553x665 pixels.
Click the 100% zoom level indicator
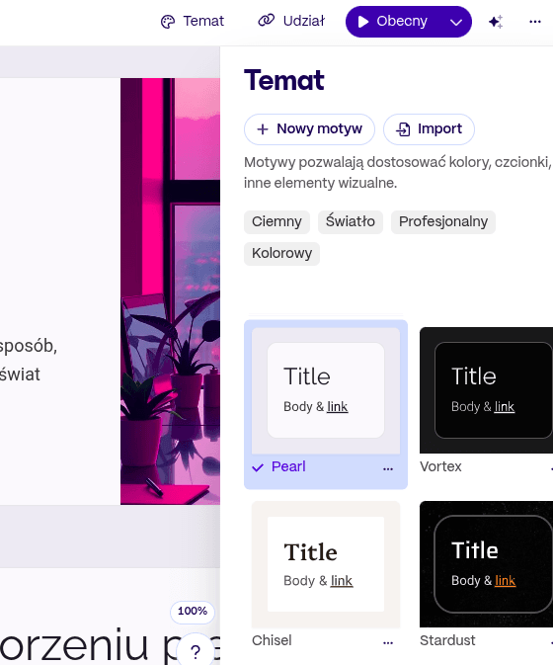[193, 612]
